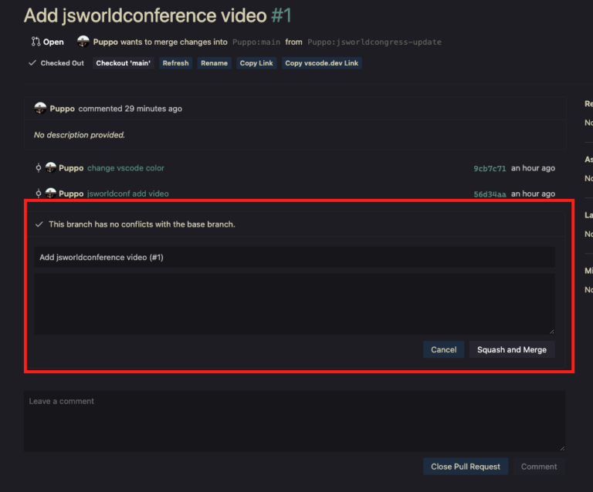Cancel the squash merge

tap(443, 349)
